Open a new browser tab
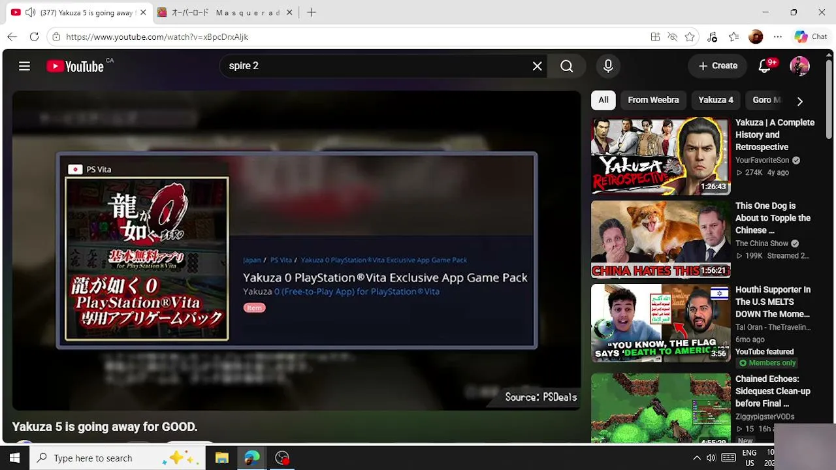This screenshot has height=470, width=836. (312, 12)
